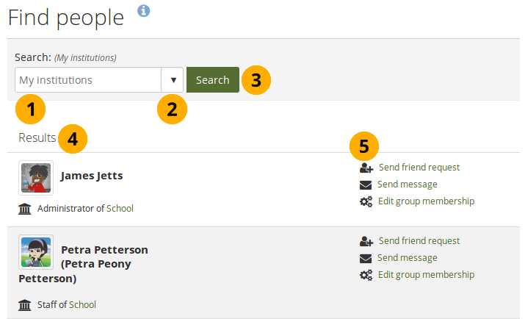Click the gears icon in James Jetts' row
This screenshot has height=319, width=525.
(366, 201)
